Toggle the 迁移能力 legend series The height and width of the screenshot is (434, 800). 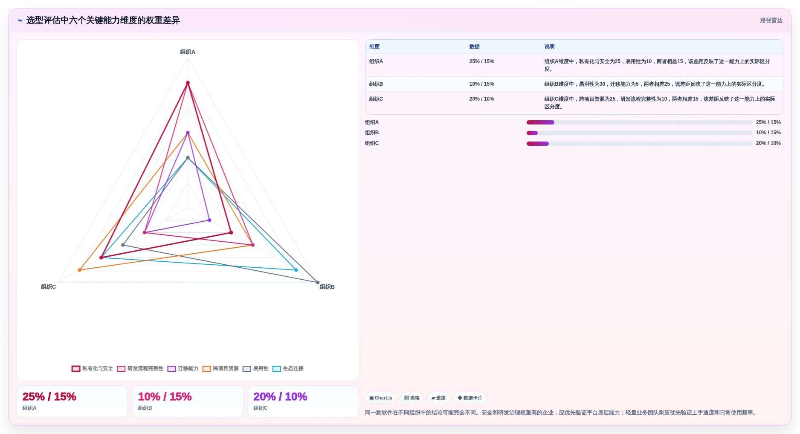tap(183, 368)
